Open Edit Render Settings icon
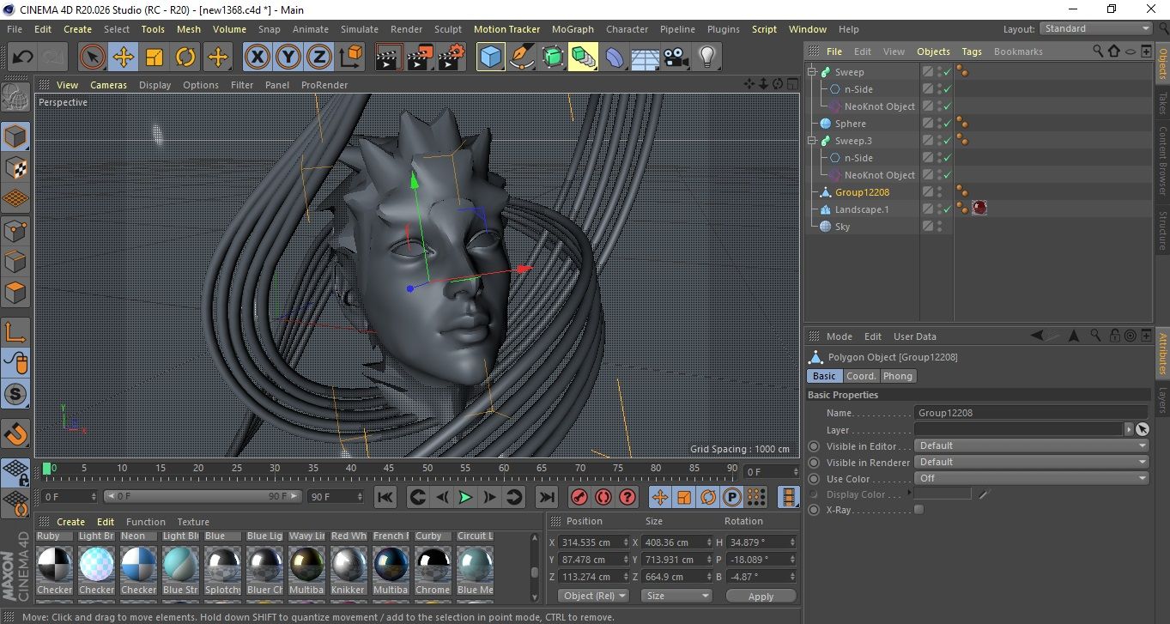This screenshot has height=624, width=1170. [452, 58]
